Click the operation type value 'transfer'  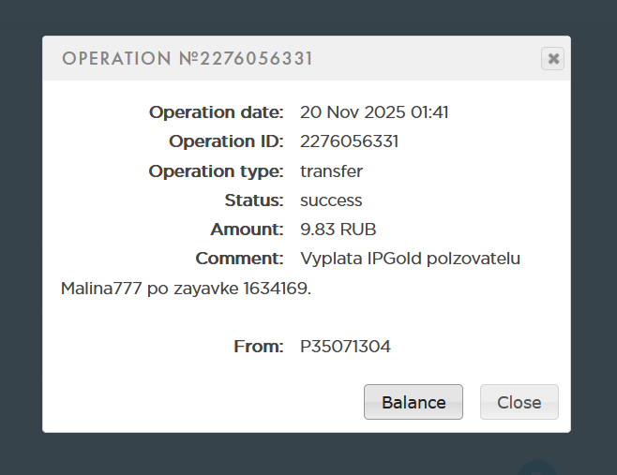click(x=331, y=171)
